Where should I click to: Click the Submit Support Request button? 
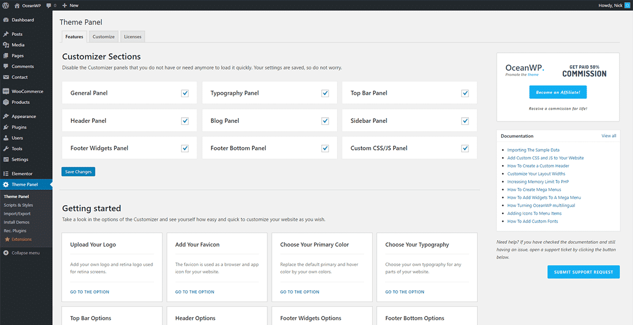click(x=583, y=272)
